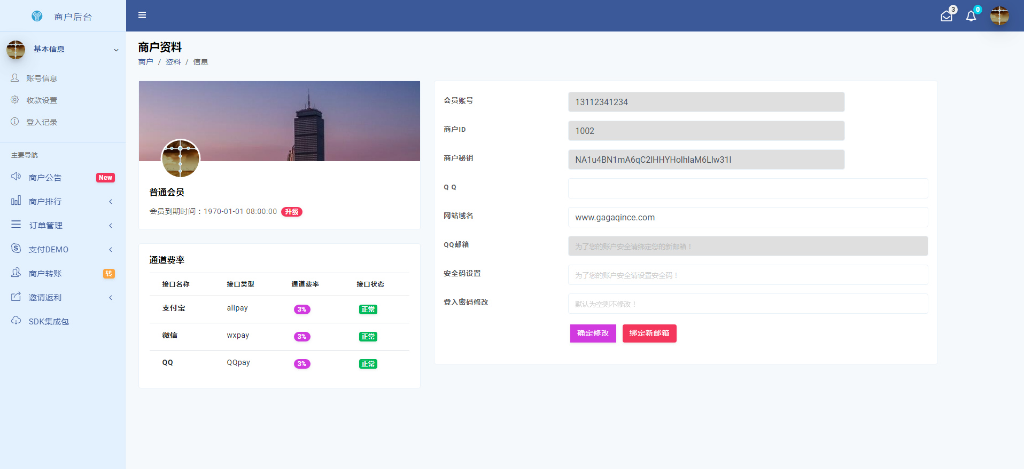Open 收款设置 gear item
The width and height of the screenshot is (1024, 469).
click(42, 100)
